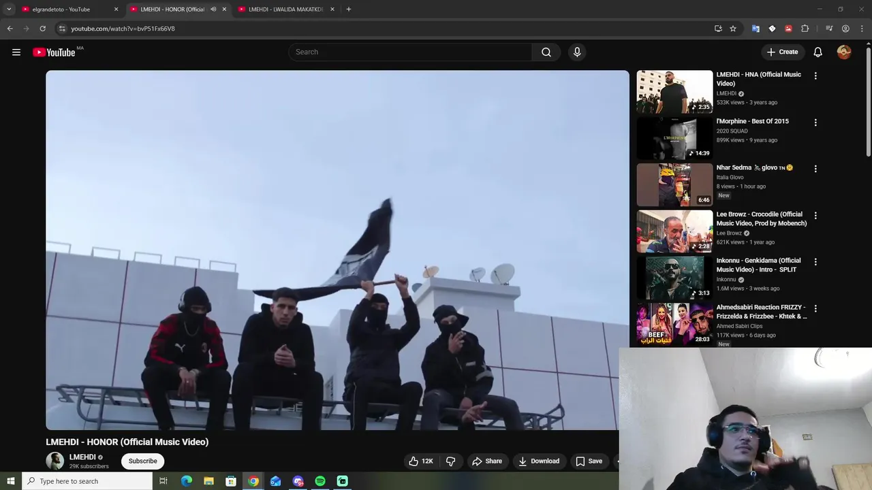Open Inkonnu - Genkidama video title
The image size is (872, 490).
[758, 265]
